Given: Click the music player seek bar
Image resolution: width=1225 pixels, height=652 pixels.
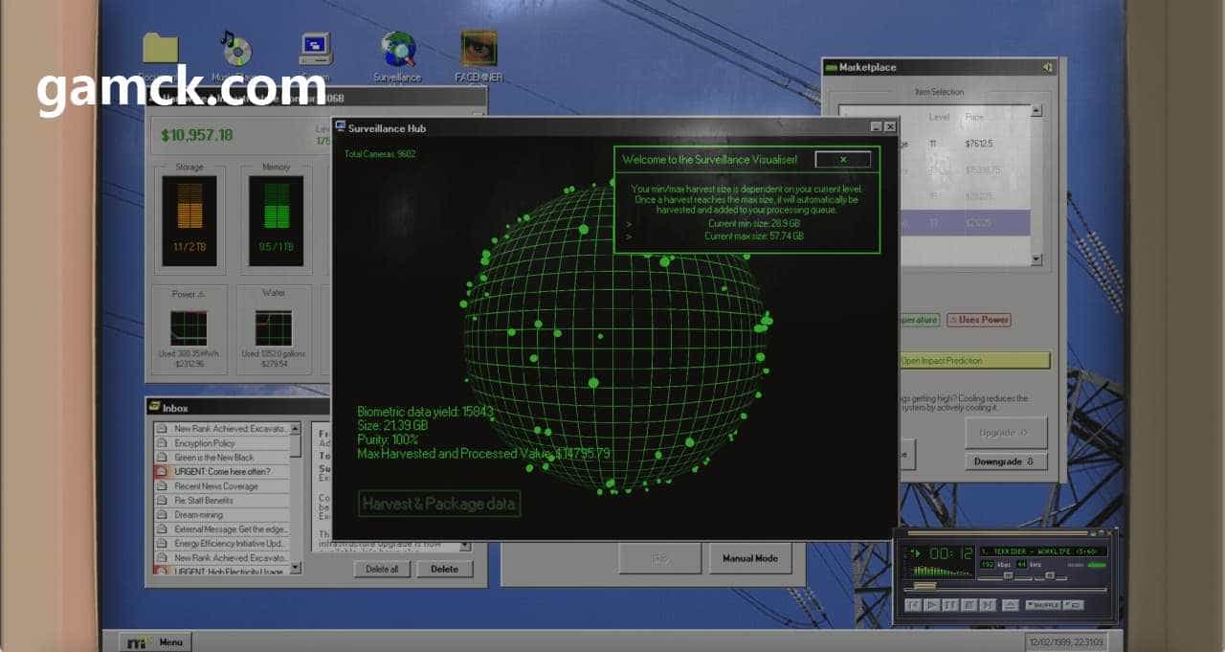Looking at the screenshot, I should (1005, 588).
